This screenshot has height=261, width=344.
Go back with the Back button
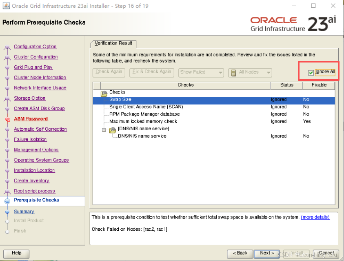tap(240, 253)
